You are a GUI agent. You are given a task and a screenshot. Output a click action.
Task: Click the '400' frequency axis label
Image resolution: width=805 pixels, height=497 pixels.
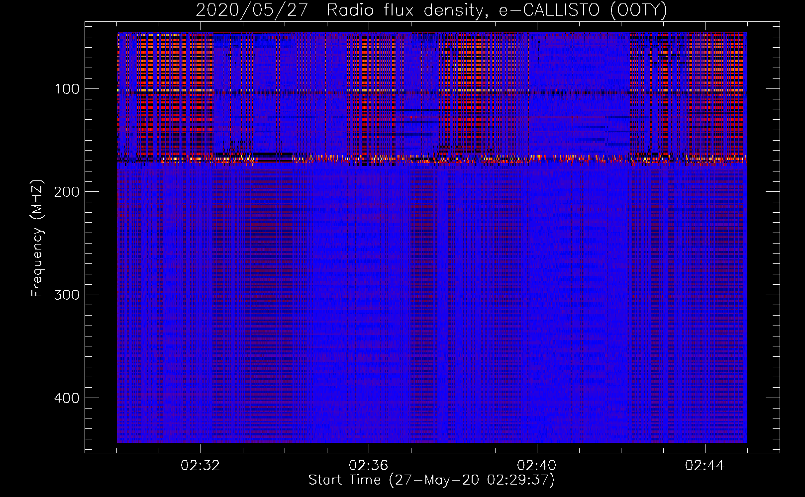click(67, 399)
